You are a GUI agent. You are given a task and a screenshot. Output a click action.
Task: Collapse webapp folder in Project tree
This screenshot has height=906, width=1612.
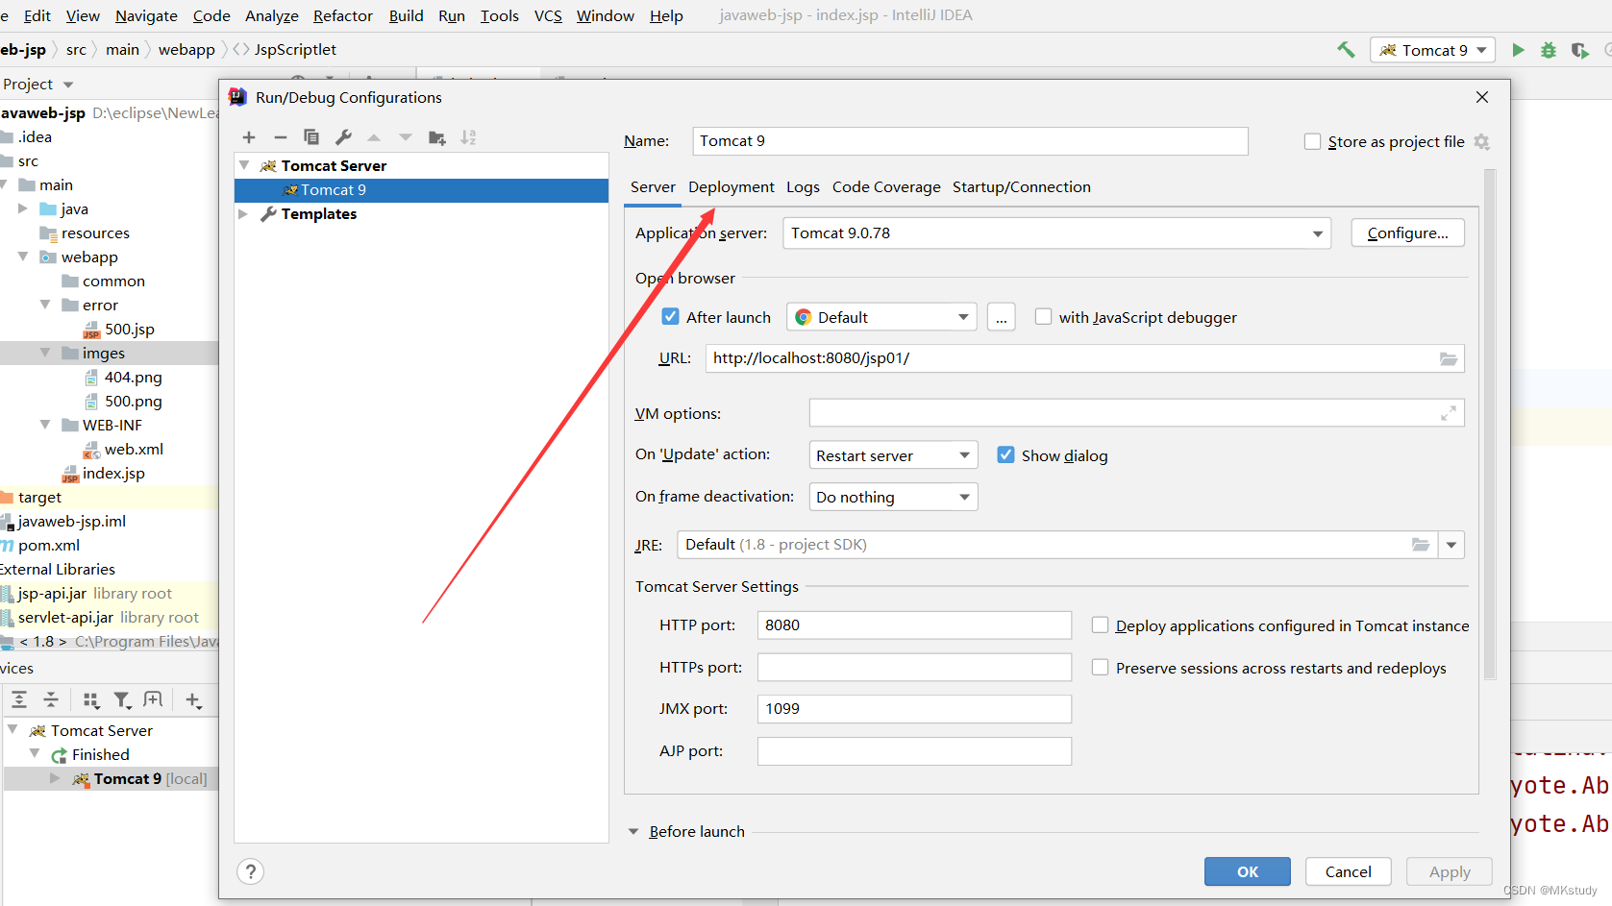(23, 257)
